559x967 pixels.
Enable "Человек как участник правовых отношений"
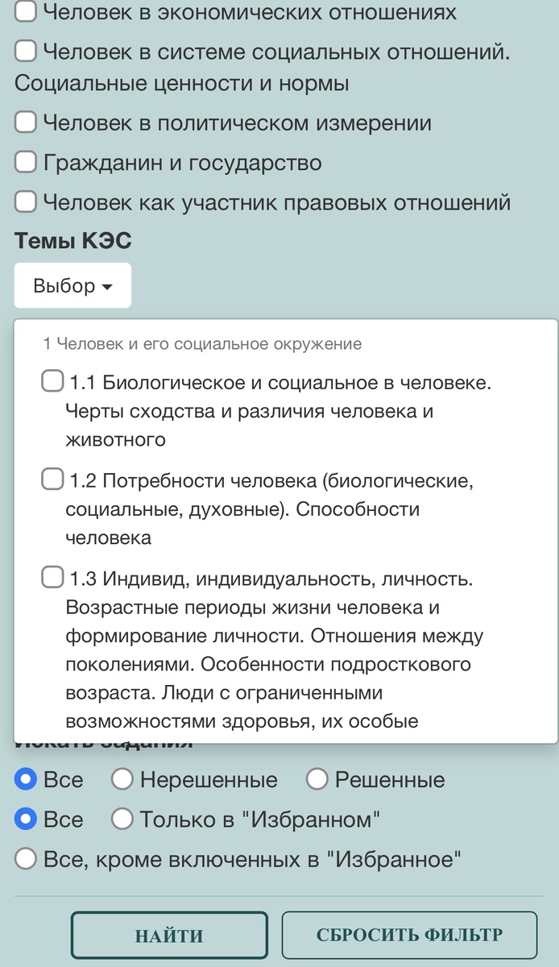tap(25, 201)
